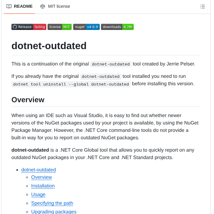Click the Overview section heading
The width and height of the screenshot is (214, 214).
(28, 100)
